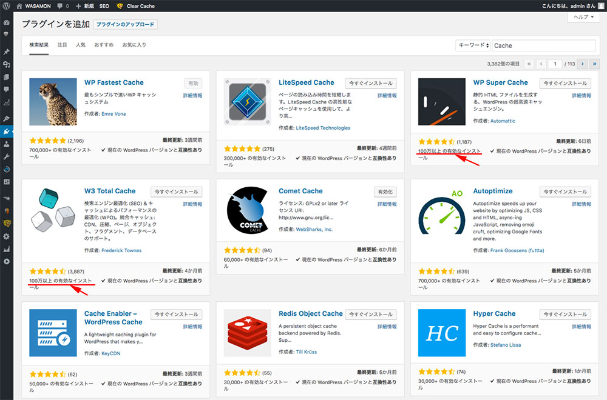Click WP Fastest Cache cheetah thumbnail
Image resolution: width=607 pixels, height=400 pixels.
coord(53,102)
